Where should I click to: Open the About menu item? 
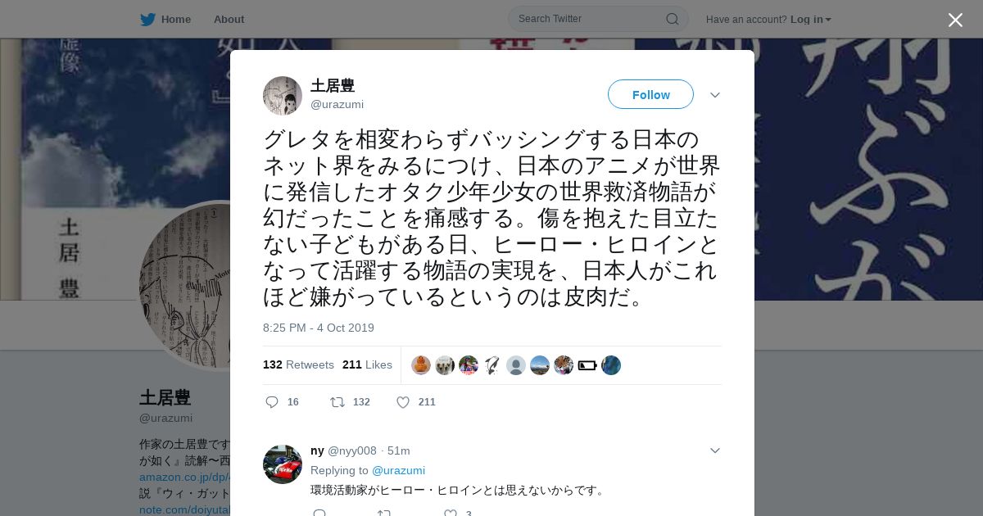[x=229, y=19]
